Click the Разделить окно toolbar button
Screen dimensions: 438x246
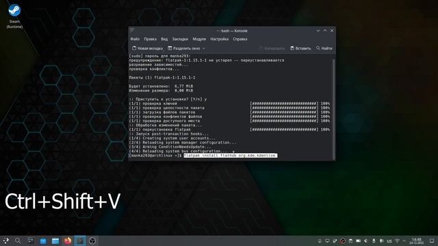click(x=184, y=49)
